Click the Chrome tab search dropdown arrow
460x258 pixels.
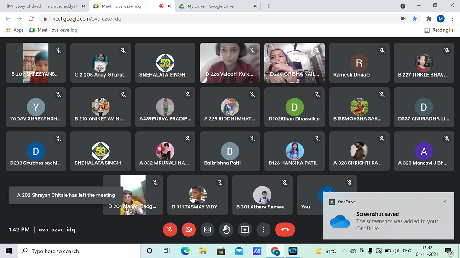[x=403, y=6]
